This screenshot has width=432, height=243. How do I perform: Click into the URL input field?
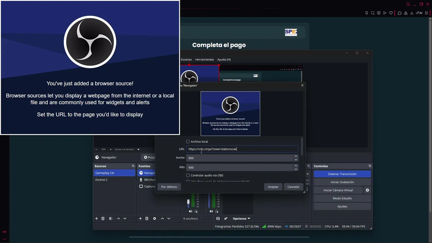242,149
